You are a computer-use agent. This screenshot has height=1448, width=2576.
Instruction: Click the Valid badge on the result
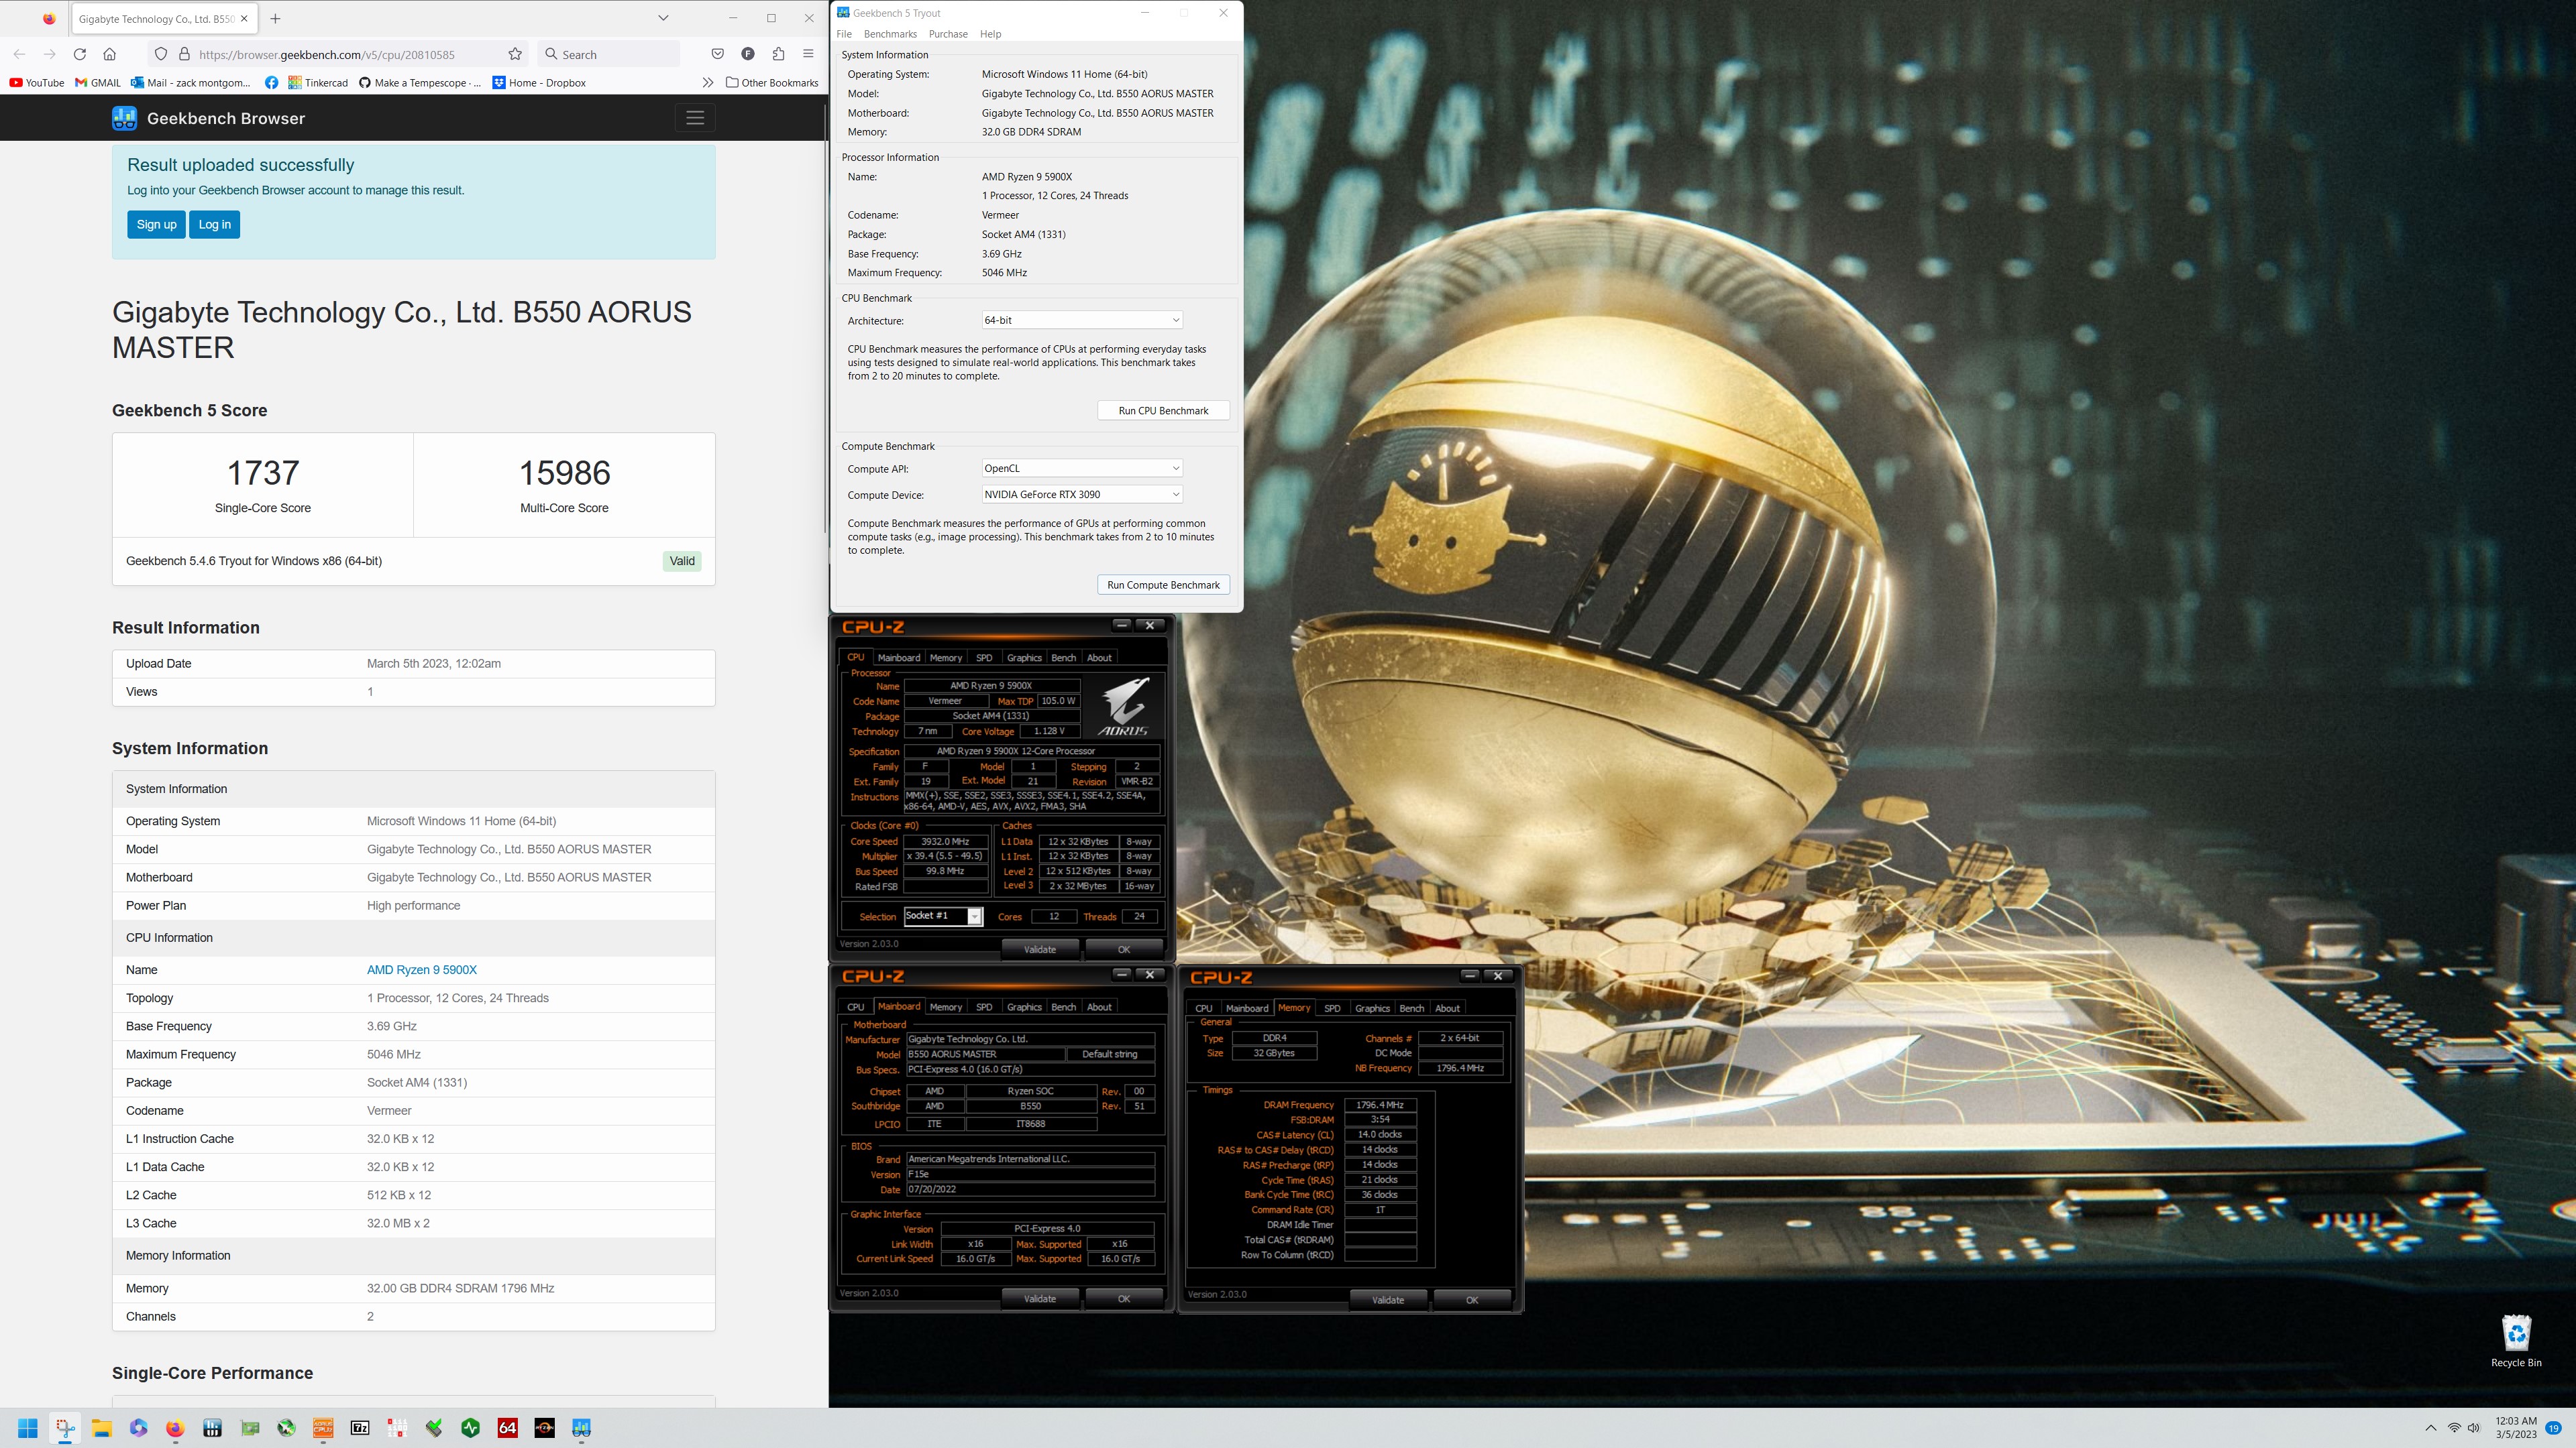pyautogui.click(x=682, y=560)
